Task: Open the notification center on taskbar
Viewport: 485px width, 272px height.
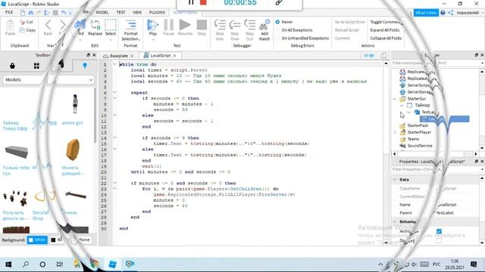Action: pyautogui.click(x=474, y=264)
